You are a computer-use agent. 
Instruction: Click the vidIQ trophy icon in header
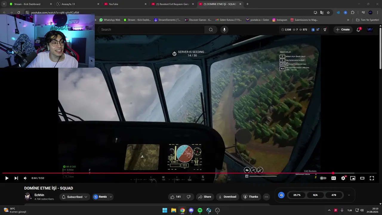[x=325, y=30]
